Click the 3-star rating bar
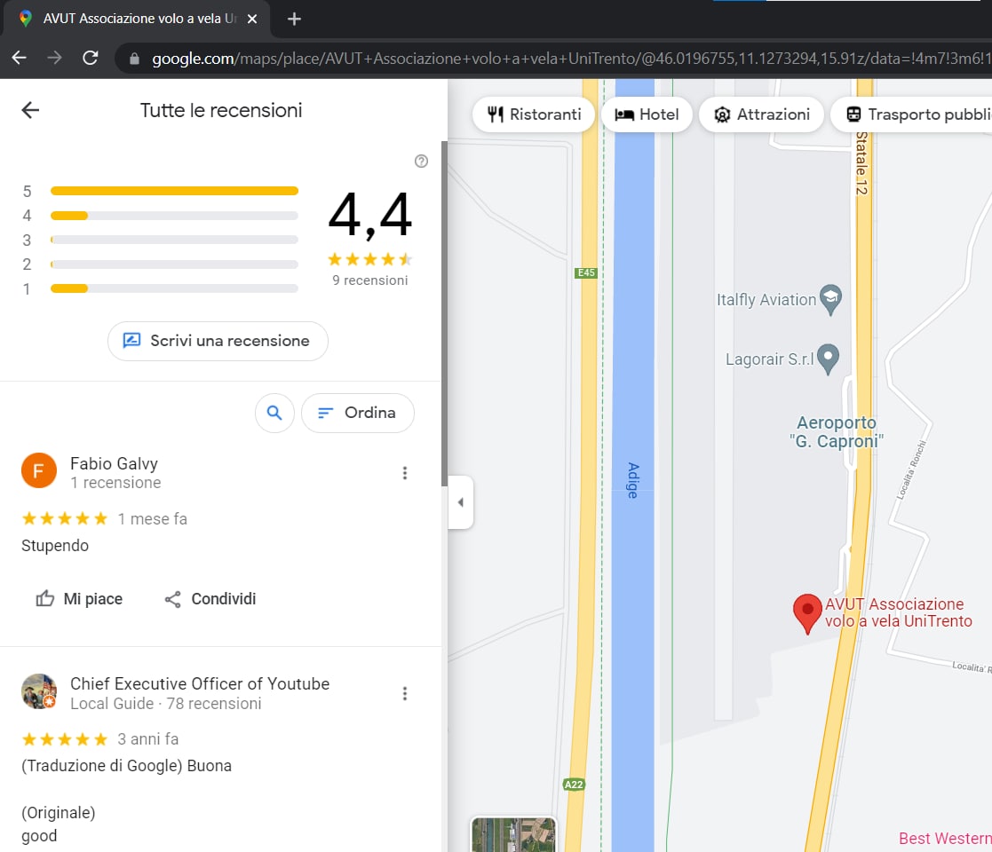Screen dimensions: 992x852 174,241
